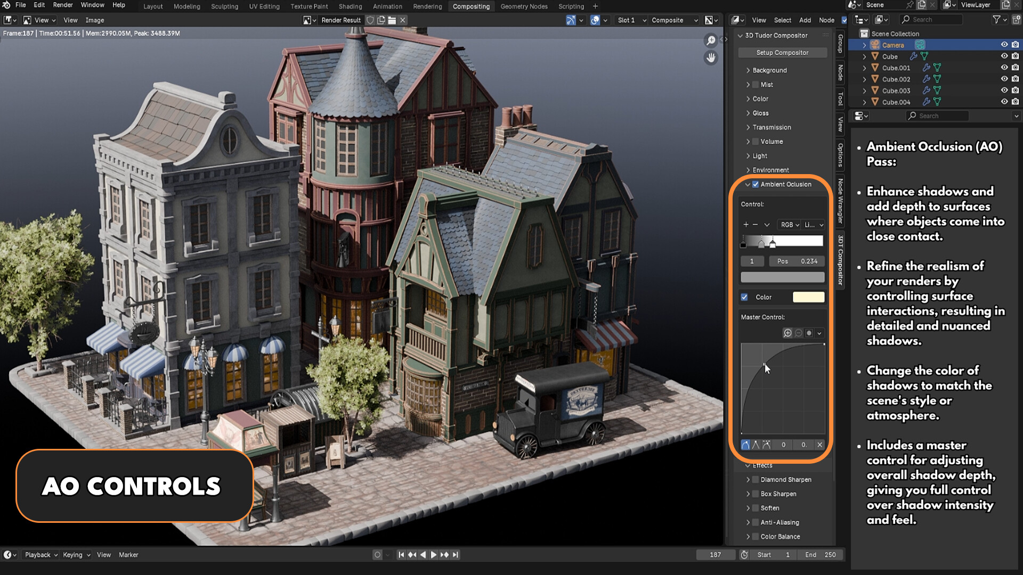Expand the Camera item in the Outliner

pyautogui.click(x=864, y=45)
